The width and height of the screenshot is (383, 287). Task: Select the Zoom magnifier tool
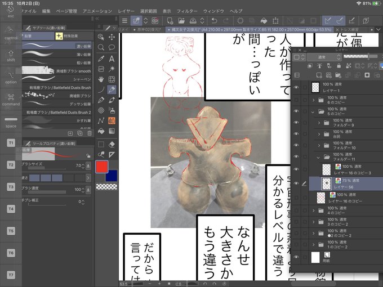(101, 47)
